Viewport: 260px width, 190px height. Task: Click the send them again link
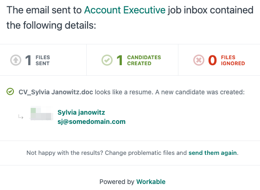tap(213, 153)
